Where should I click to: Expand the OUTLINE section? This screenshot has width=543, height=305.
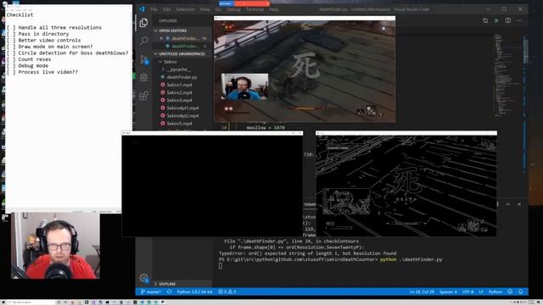coord(165,284)
